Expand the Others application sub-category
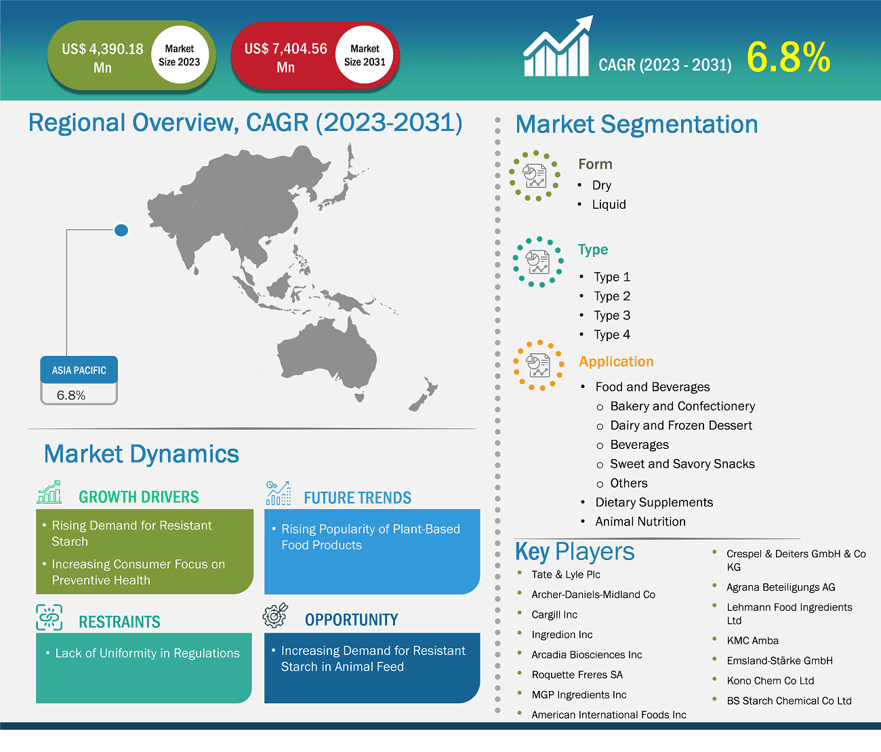The width and height of the screenshot is (881, 752). coord(629,483)
